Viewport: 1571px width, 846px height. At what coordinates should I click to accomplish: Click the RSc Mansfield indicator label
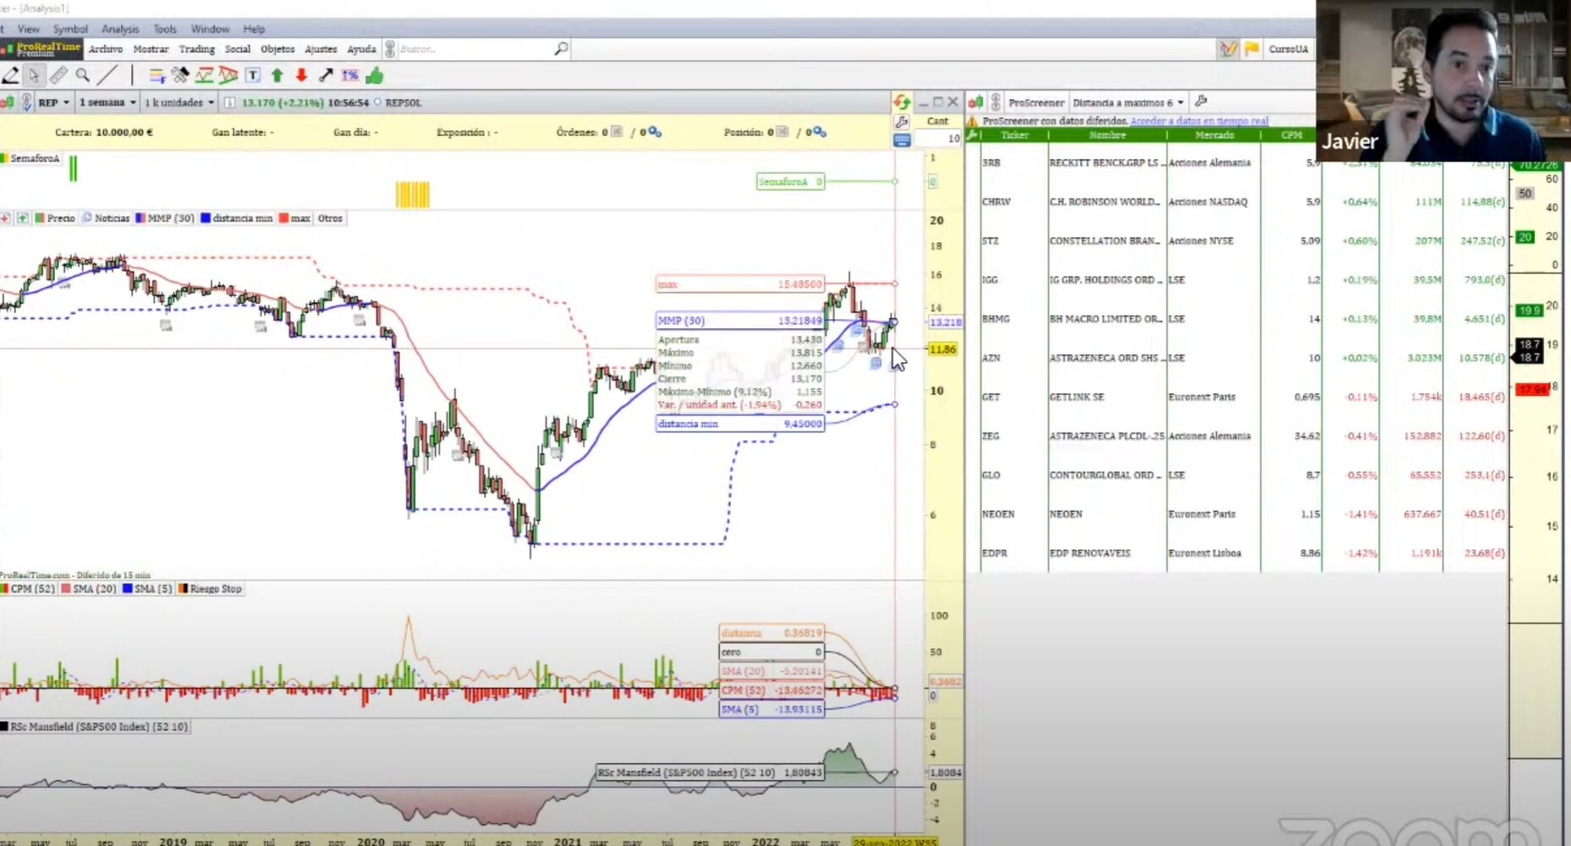coord(95,727)
